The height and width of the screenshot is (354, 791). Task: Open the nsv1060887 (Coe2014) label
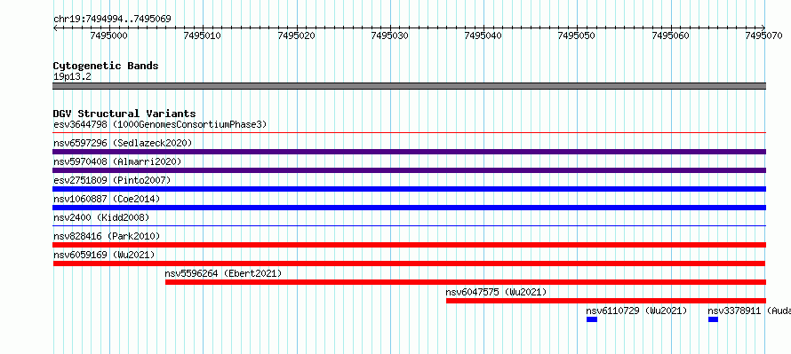[107, 199]
